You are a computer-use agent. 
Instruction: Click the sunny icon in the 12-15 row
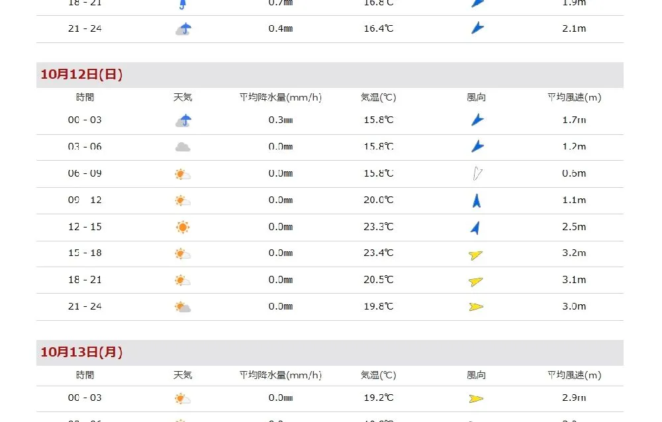tap(183, 227)
